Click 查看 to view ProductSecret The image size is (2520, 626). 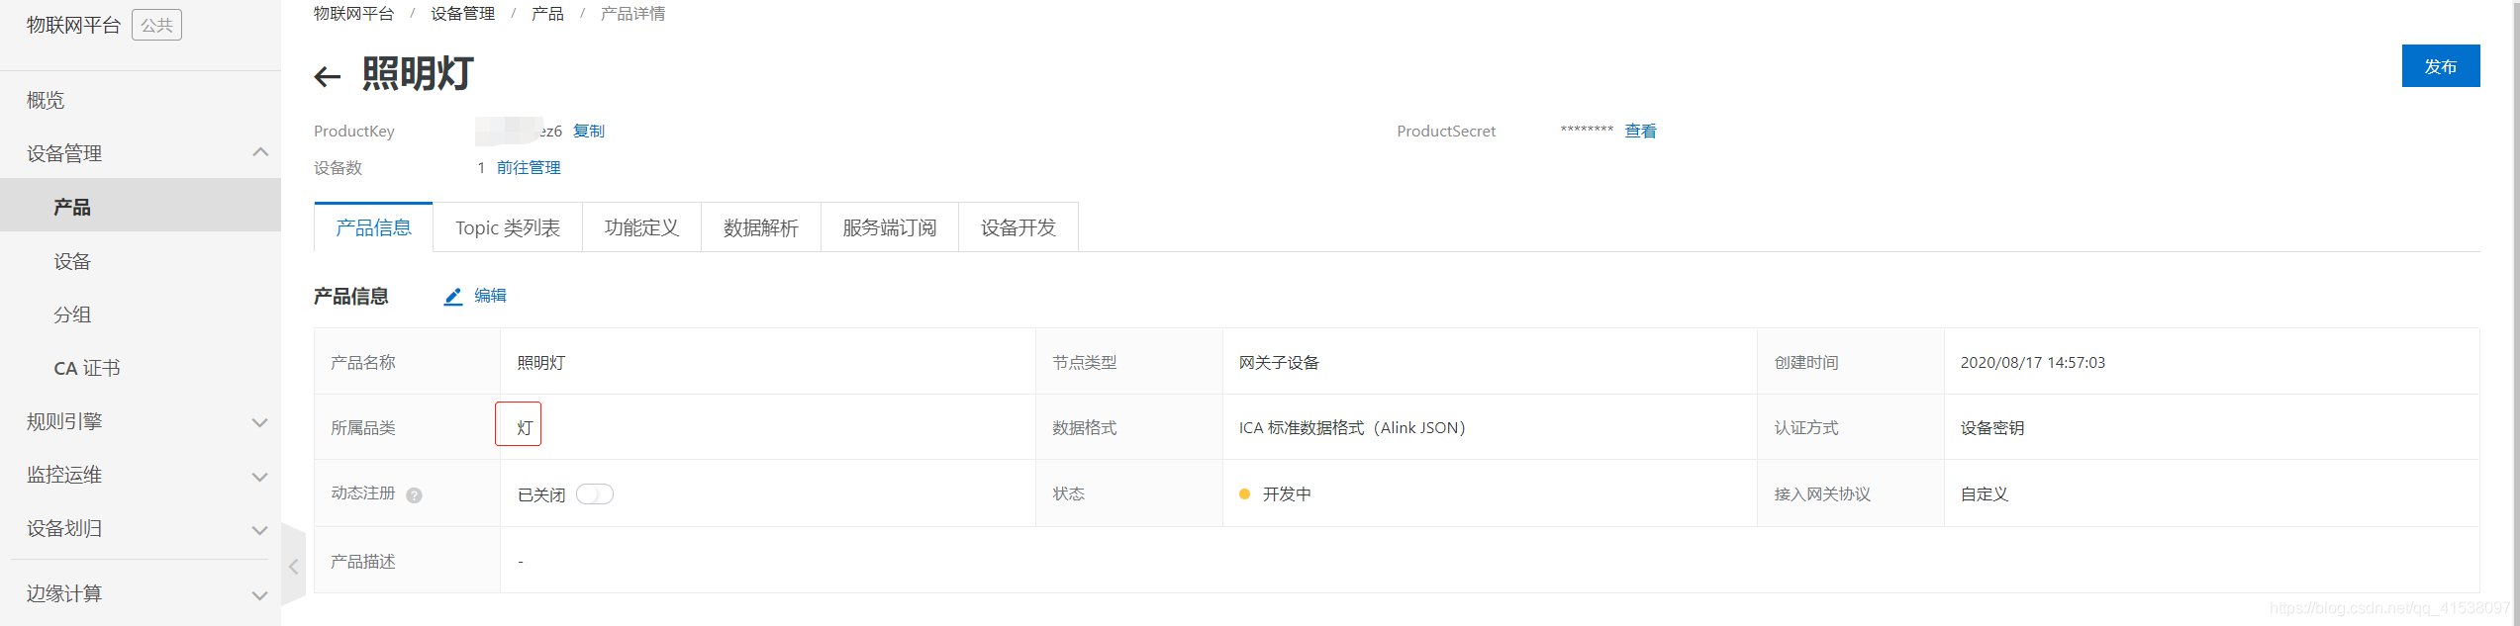tap(1640, 131)
